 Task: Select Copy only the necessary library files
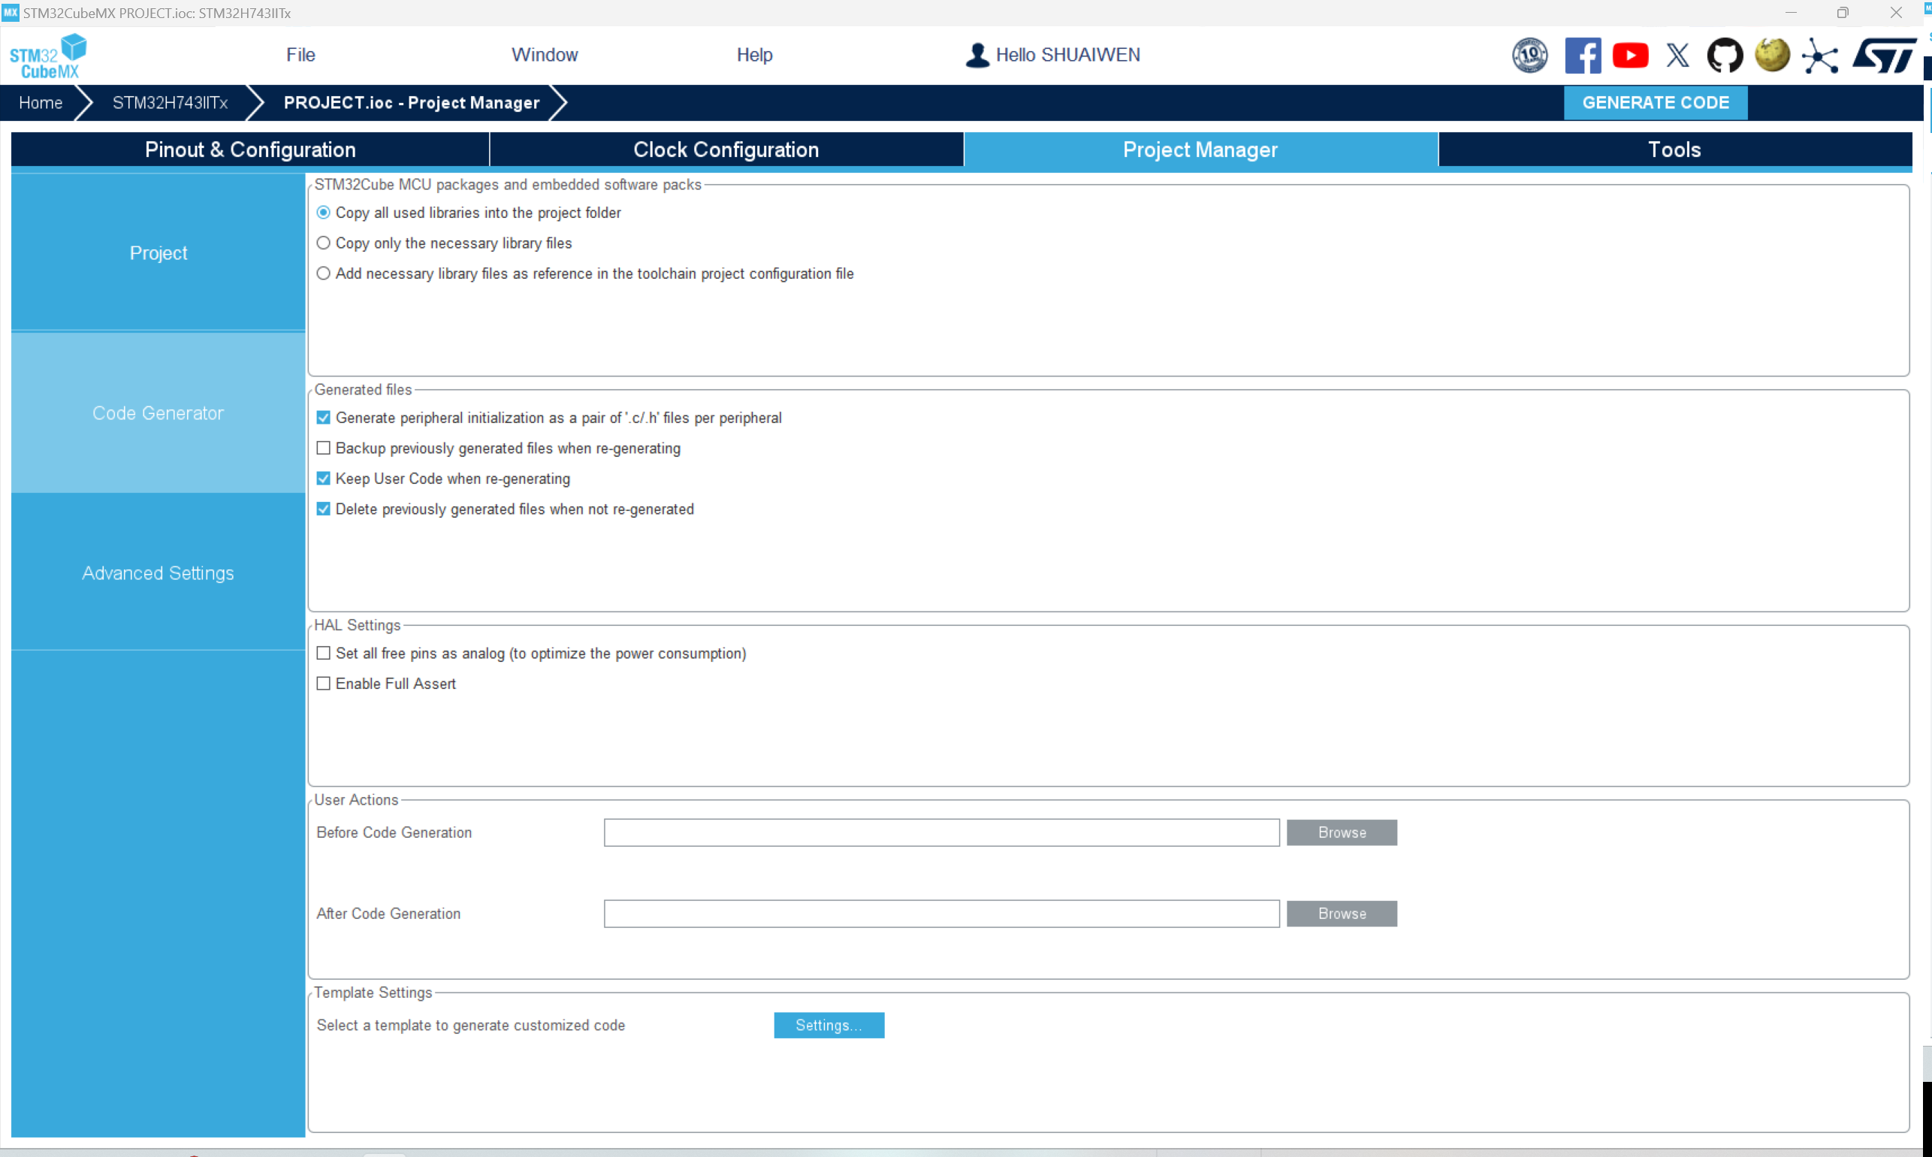point(324,243)
